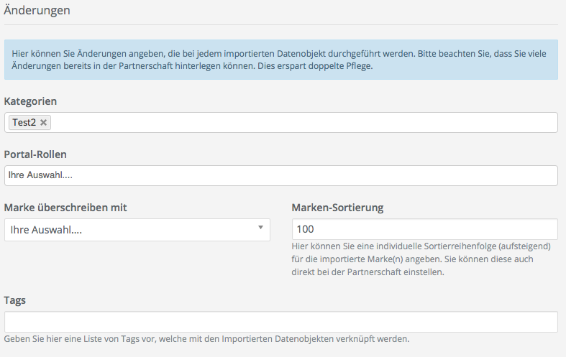Screen dimensions: 566x357
Task: Click the help text below Marken-Sortierung
Action: pos(421,259)
